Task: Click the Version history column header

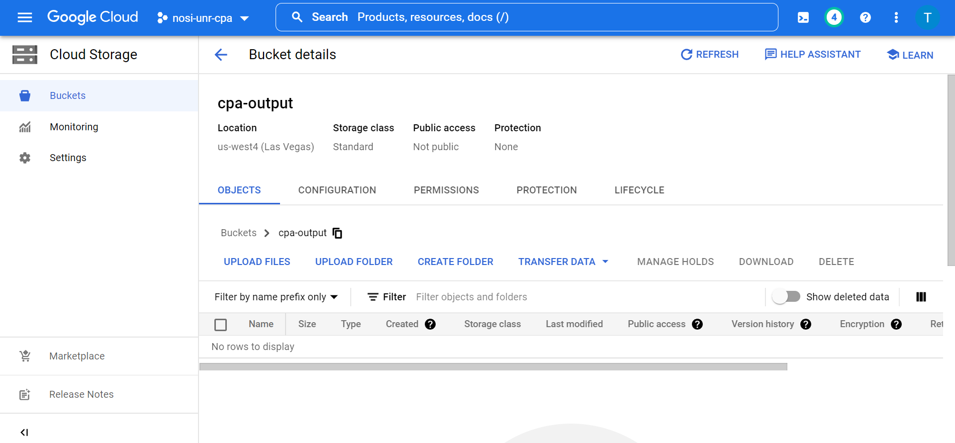Action: [x=763, y=324]
